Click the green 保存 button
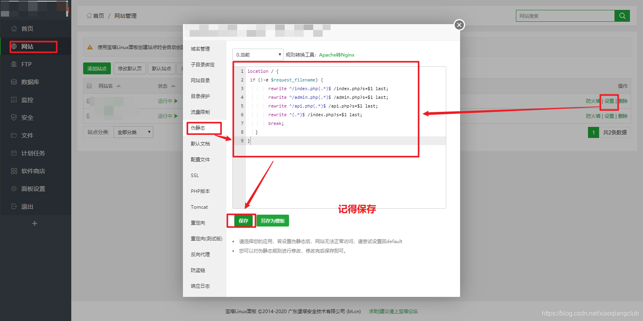 (x=244, y=221)
